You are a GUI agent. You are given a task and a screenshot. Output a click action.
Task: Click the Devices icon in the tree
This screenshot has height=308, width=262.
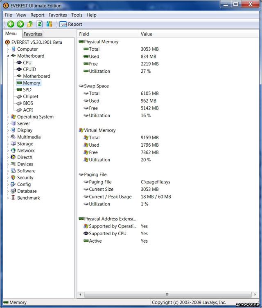[x=13, y=164]
